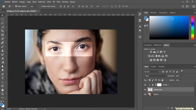Open the Opacidad slider arrow
196x110 pixels.
(x=181, y=76)
